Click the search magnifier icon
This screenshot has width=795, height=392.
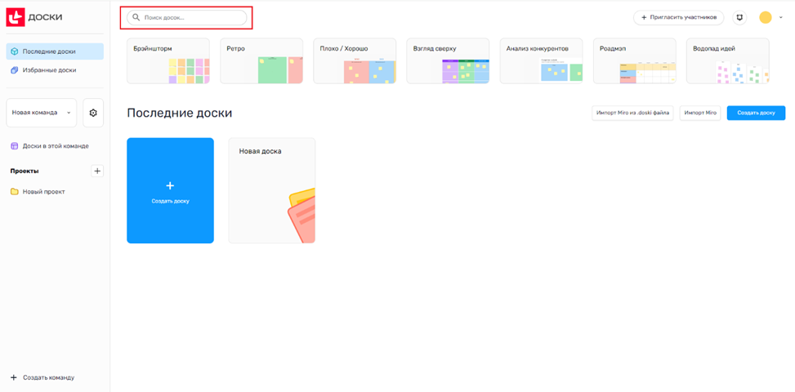pos(136,18)
